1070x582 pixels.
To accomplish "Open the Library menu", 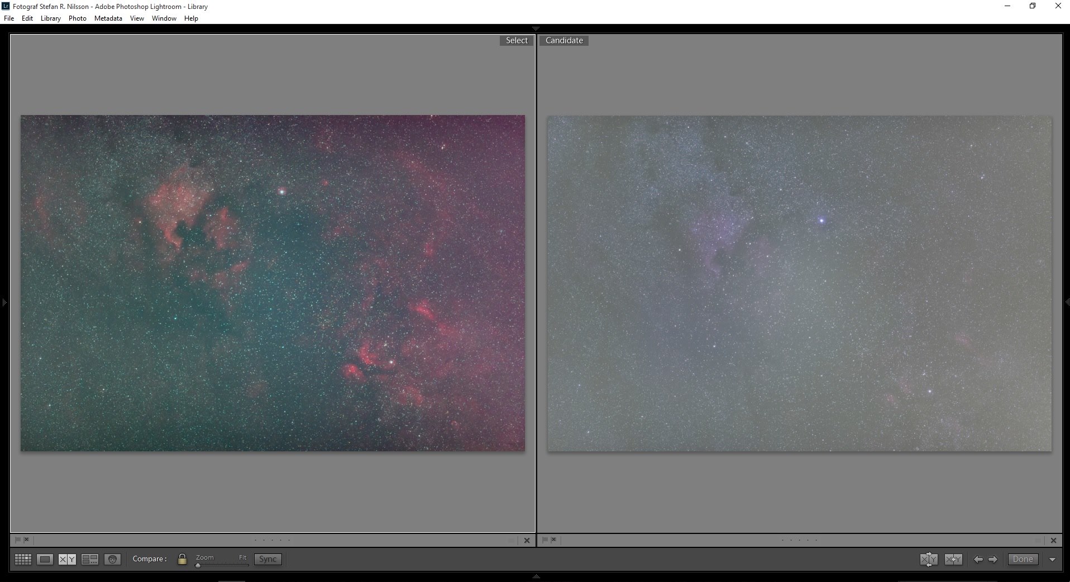I will click(x=50, y=18).
